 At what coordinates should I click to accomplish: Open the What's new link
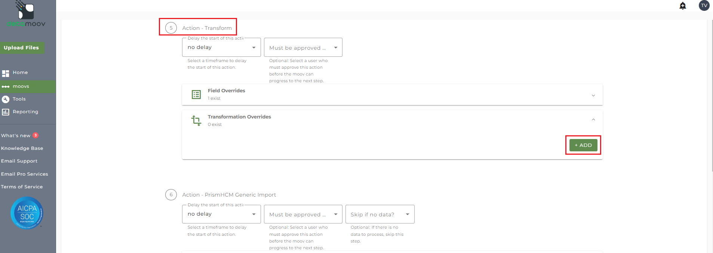click(16, 136)
